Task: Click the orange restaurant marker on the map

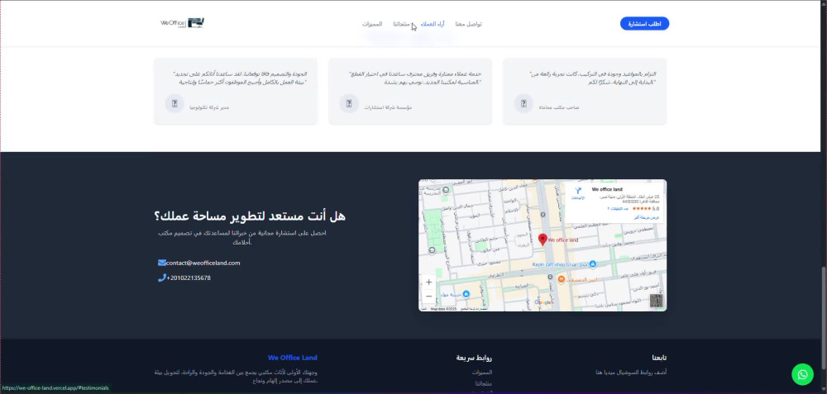Action: (x=562, y=278)
